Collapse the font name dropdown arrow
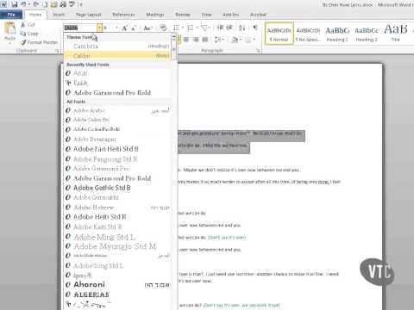The height and width of the screenshot is (310, 414). [99, 28]
